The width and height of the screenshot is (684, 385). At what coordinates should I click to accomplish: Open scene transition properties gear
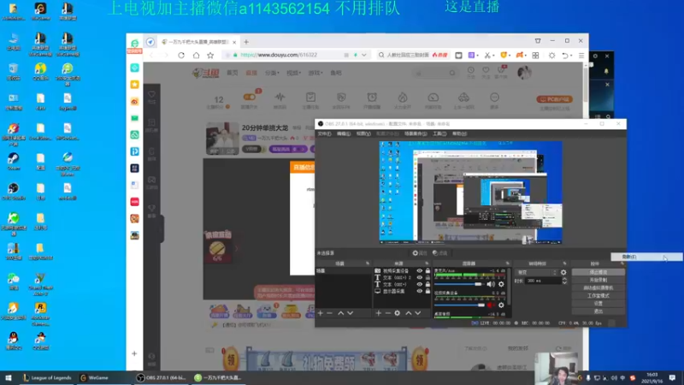coord(563,272)
